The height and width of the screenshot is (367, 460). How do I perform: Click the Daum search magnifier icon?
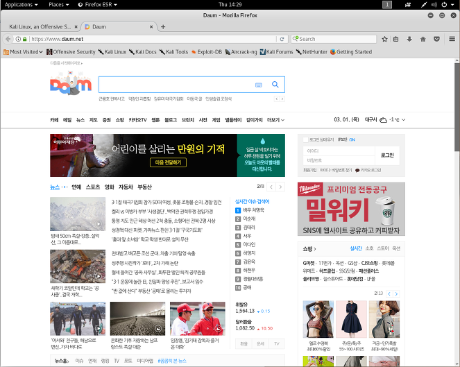pyautogui.click(x=275, y=85)
